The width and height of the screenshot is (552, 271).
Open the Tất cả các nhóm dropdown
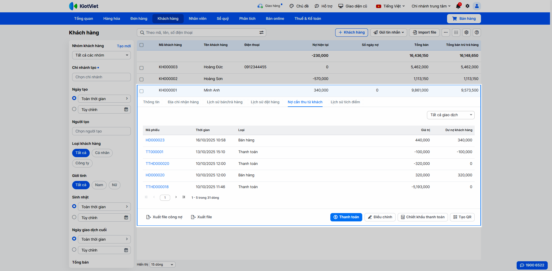click(x=101, y=55)
